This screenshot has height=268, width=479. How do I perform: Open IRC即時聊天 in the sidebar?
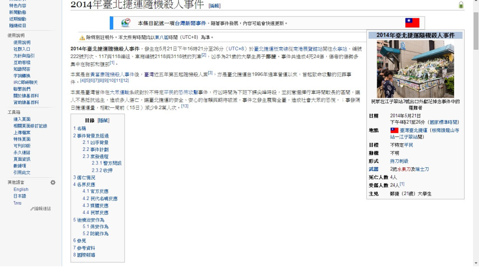coord(25,83)
